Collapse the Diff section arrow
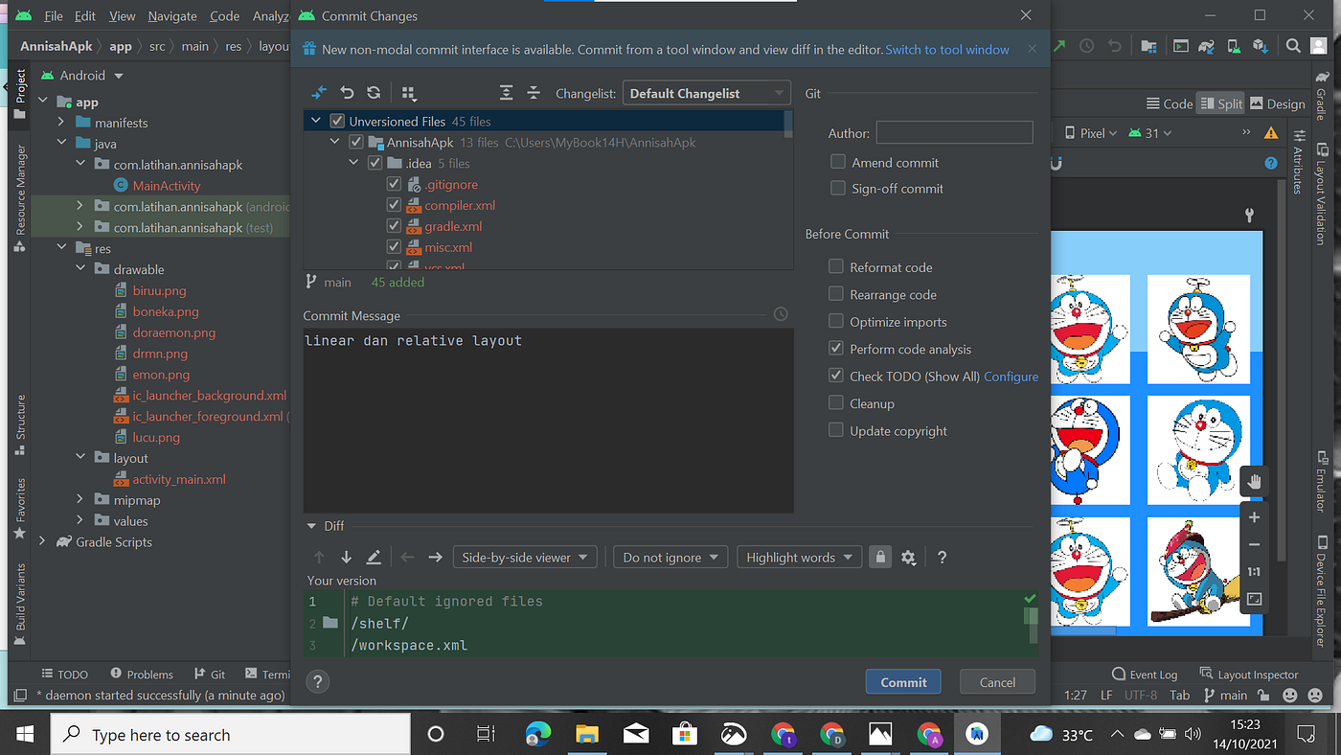1341x755 pixels. (312, 525)
